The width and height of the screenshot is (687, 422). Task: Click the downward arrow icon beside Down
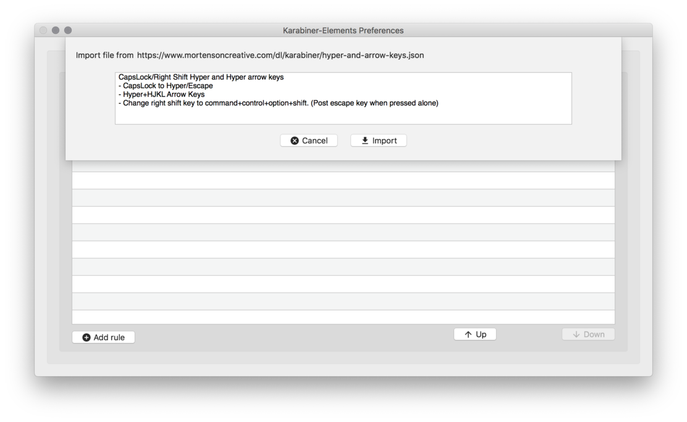coord(576,334)
